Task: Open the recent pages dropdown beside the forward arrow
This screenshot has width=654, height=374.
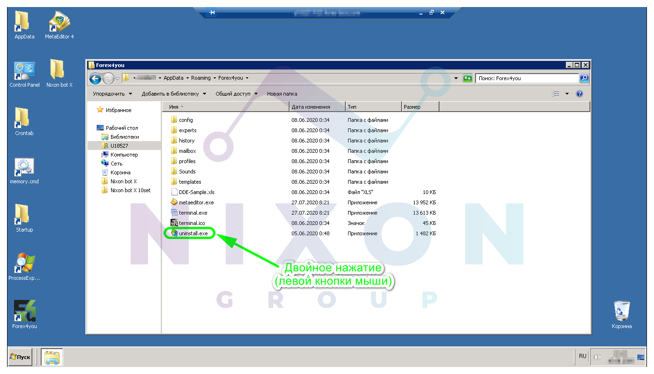Action: pyautogui.click(x=117, y=78)
